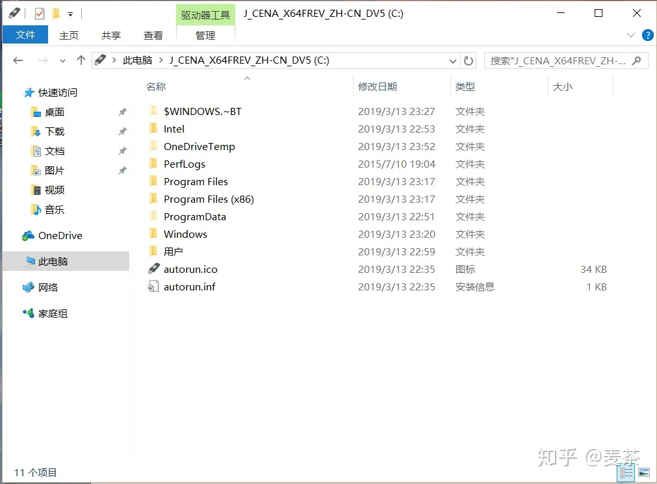The image size is (657, 484).
Task: Open the 文件 menu tab
Action: 25,35
